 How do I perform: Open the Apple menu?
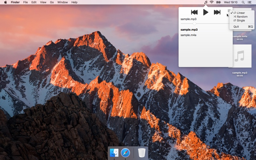coord(5,2)
